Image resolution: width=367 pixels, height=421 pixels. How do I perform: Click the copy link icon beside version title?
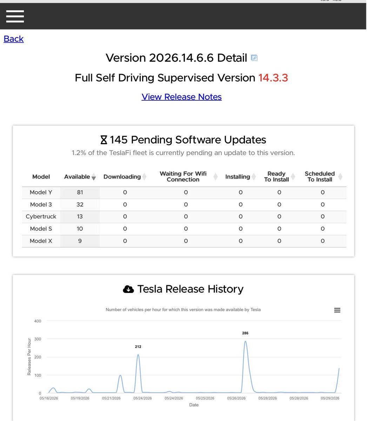[254, 58]
